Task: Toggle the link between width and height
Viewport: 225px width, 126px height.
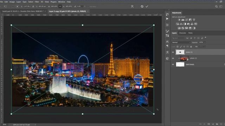Action: coord(60,6)
